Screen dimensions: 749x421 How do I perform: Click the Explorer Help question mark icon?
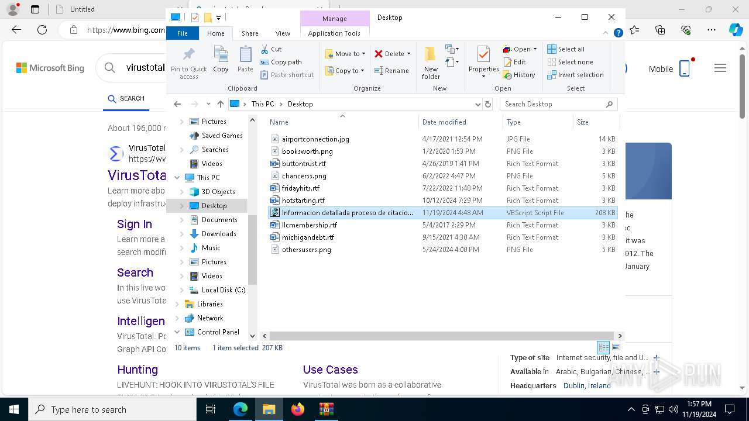coord(618,33)
